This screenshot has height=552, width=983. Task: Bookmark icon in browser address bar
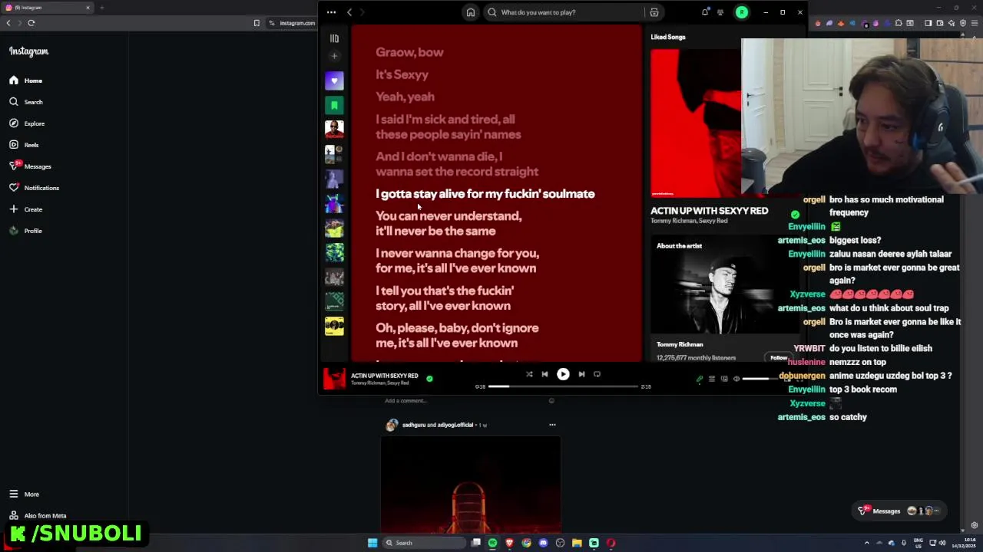click(x=257, y=23)
